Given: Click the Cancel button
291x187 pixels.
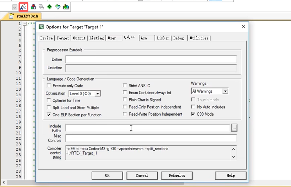Looking at the screenshot, I should 142,175.
